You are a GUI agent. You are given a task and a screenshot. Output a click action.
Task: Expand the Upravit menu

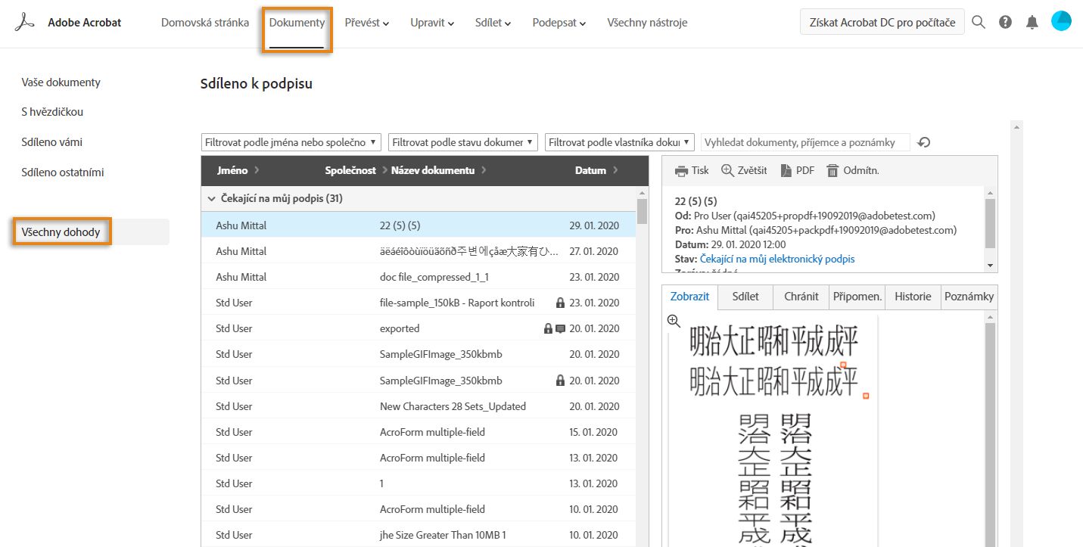click(x=432, y=23)
